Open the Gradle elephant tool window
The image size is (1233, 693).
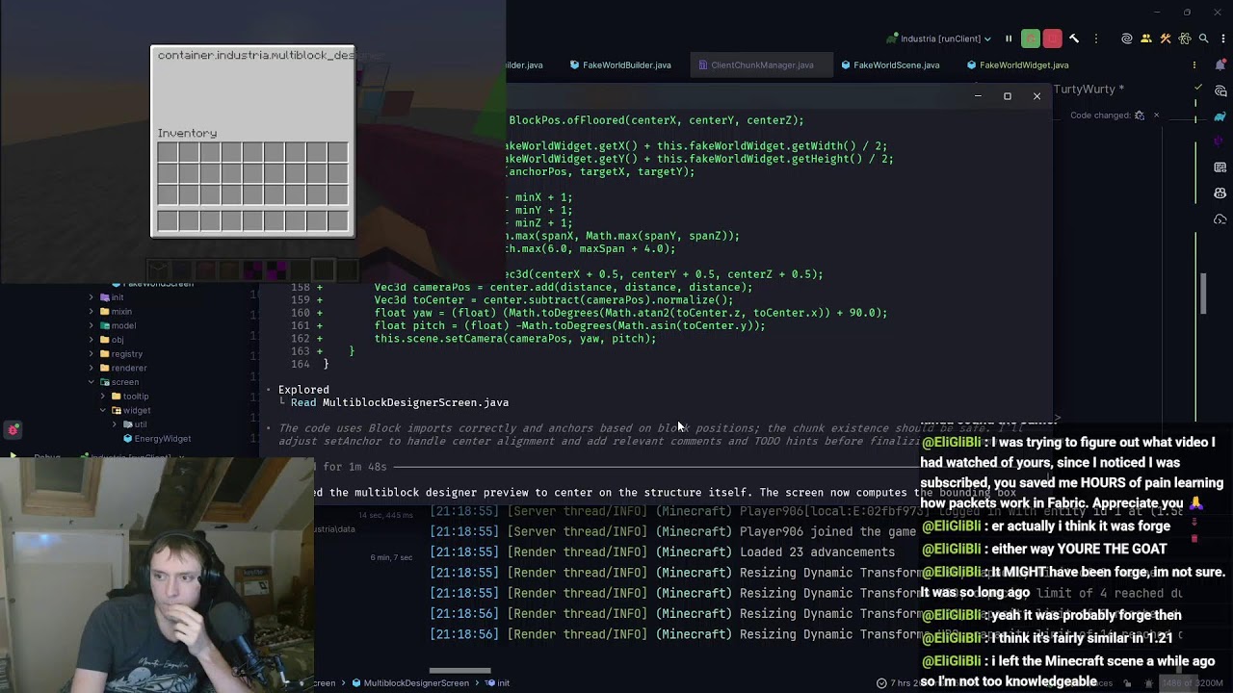(1220, 115)
